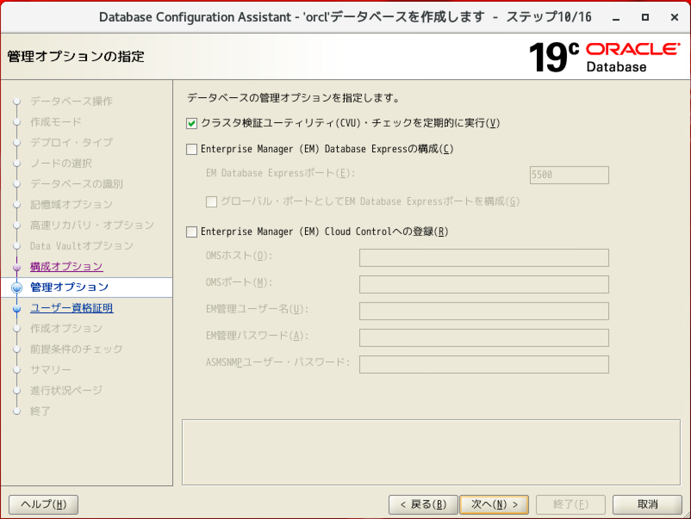This screenshot has width=691, height=519.
Task: Click the 高速リカバリ・オプション step in sidebar
Action: tap(92, 225)
